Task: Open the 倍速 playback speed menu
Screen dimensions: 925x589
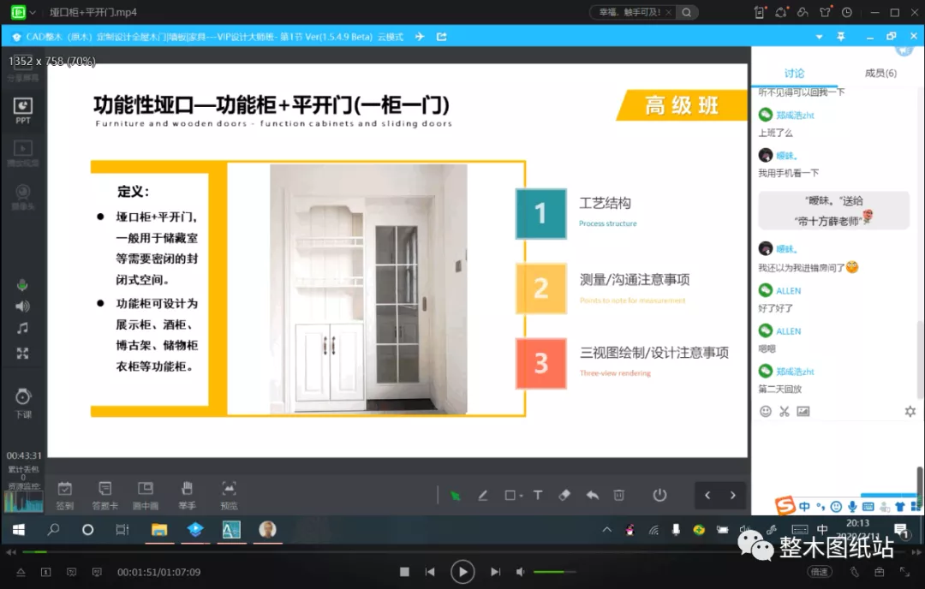Action: point(820,572)
